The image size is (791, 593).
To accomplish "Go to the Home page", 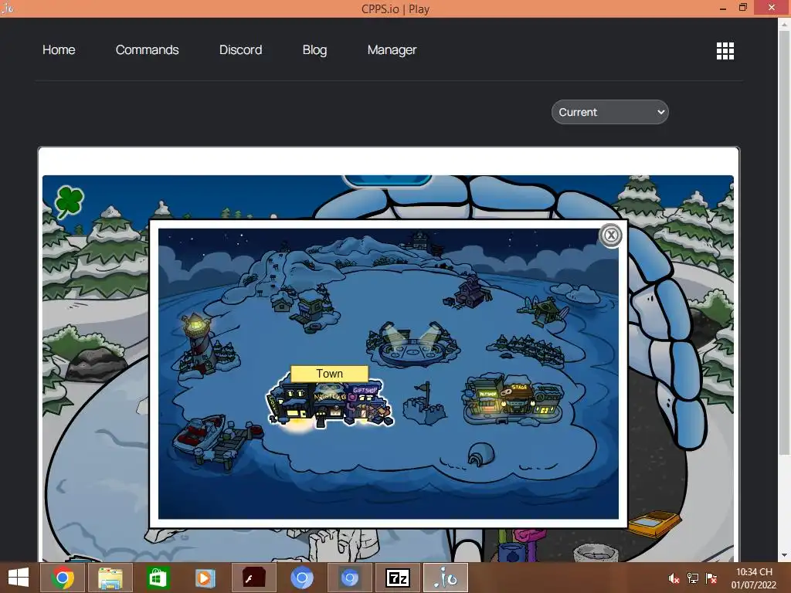I will (59, 50).
